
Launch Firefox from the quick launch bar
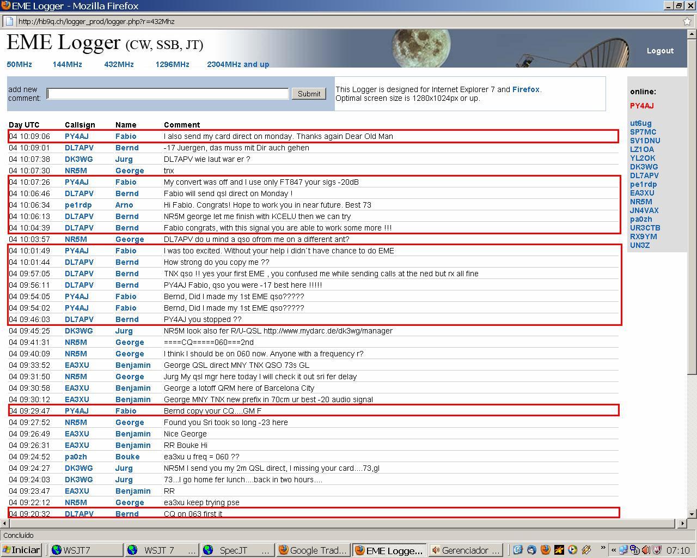point(545,550)
